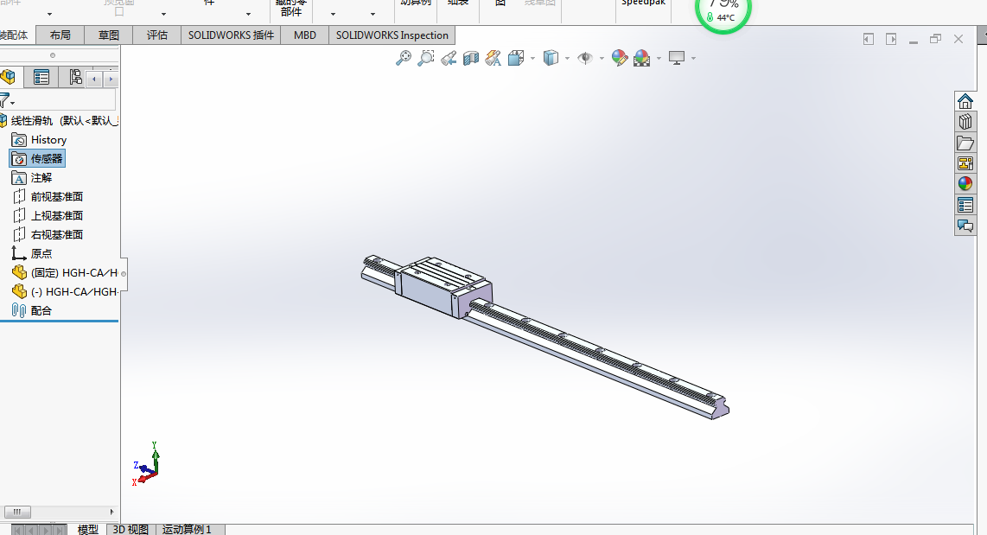This screenshot has width=987, height=535.
Task: Click the View Orientation cube icon
Action: click(516, 58)
